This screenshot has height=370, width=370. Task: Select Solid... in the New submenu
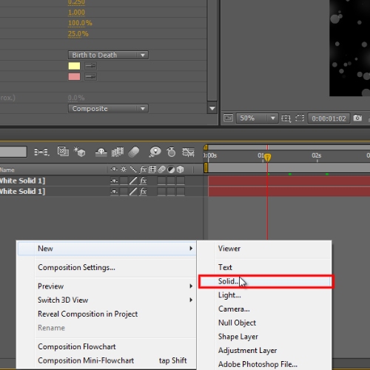click(x=266, y=281)
